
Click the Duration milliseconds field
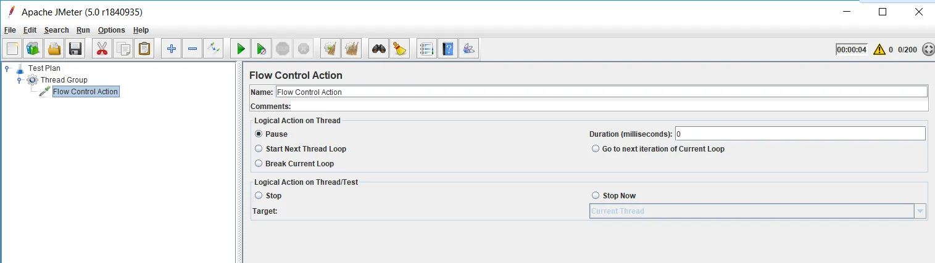(800, 134)
